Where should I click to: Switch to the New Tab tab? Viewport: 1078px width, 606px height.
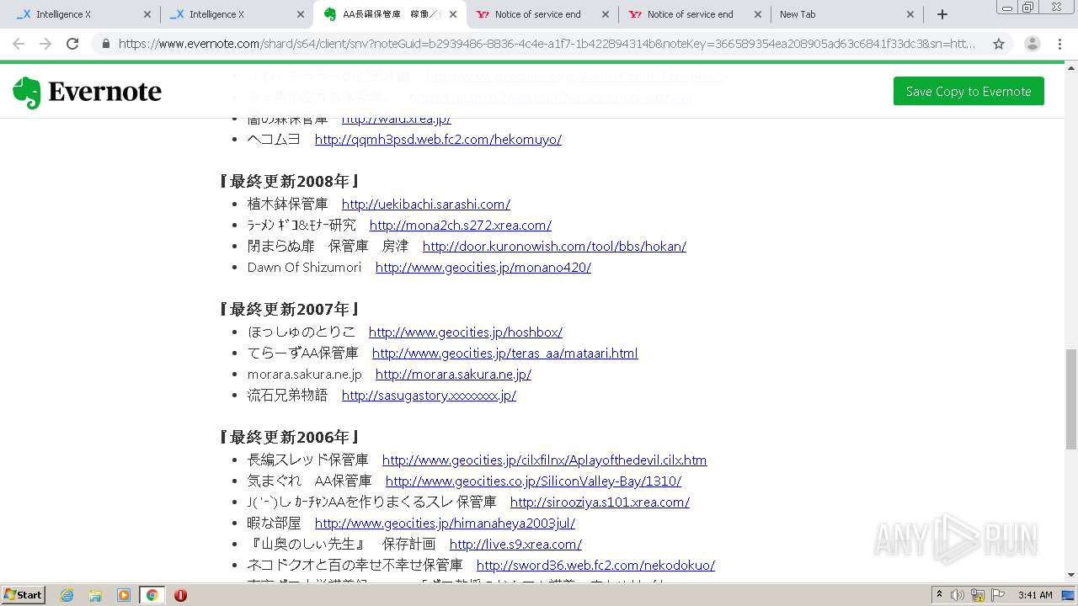846,14
